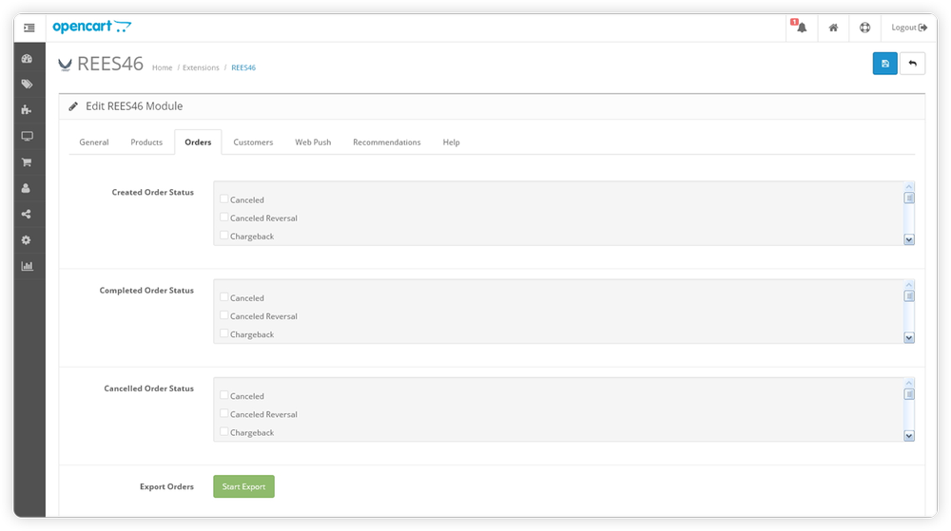Go to the home icon in header
This screenshot has width=951, height=531.
pos(833,28)
